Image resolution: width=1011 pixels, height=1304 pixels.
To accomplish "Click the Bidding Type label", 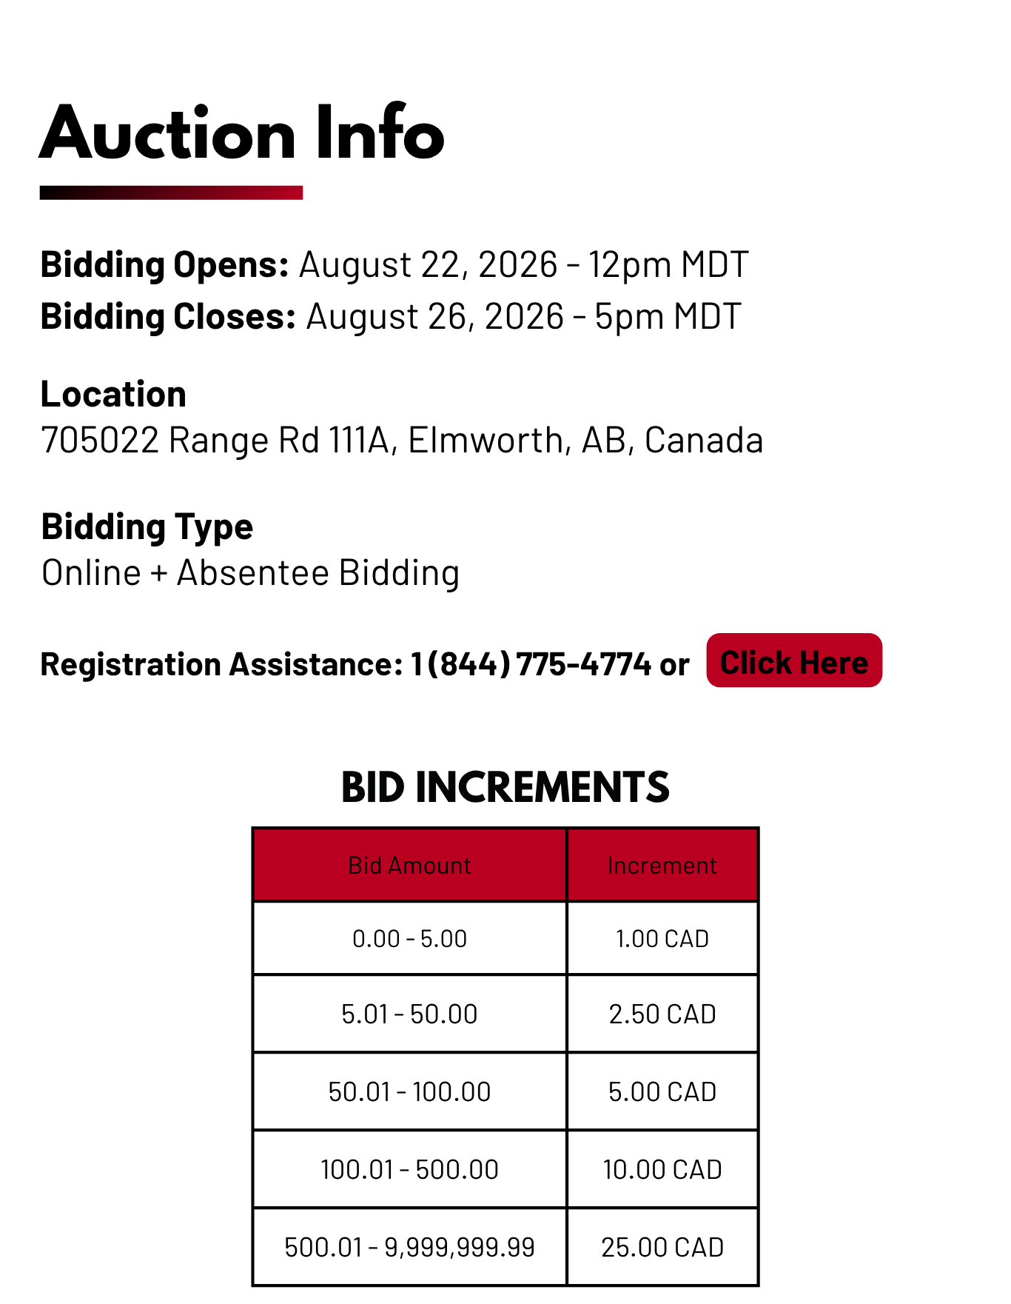I will (x=147, y=527).
